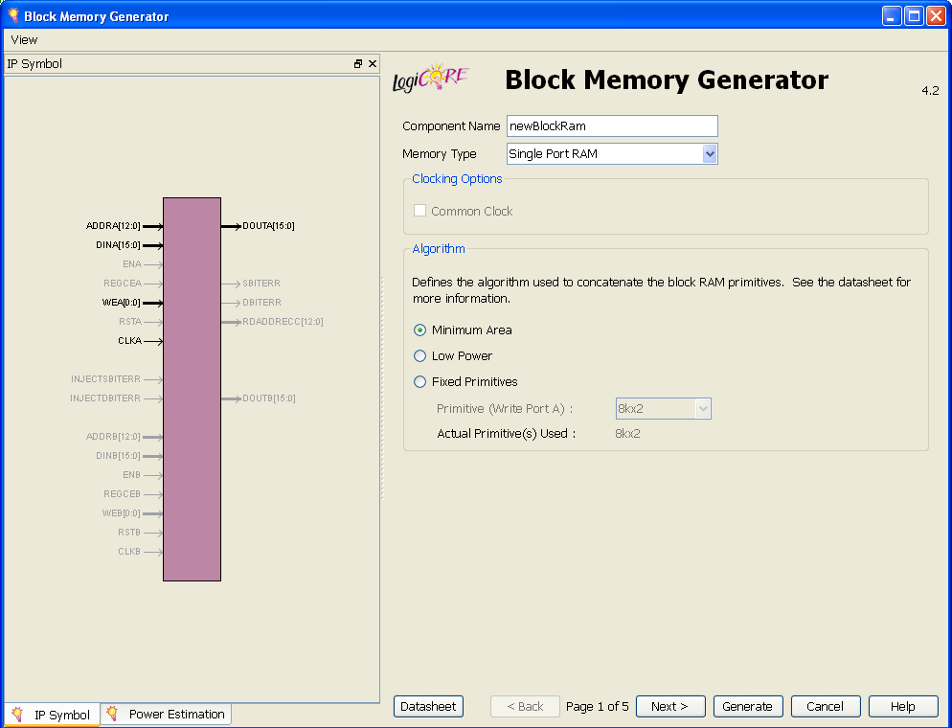Click the ADDRA[12:0] port label
Viewport: 952px width, 728px height.
point(113,226)
